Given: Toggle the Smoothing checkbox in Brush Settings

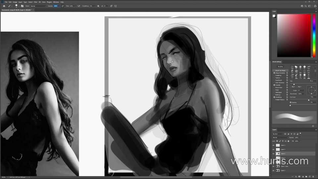Looking at the screenshot, I should [x=274, y=97].
